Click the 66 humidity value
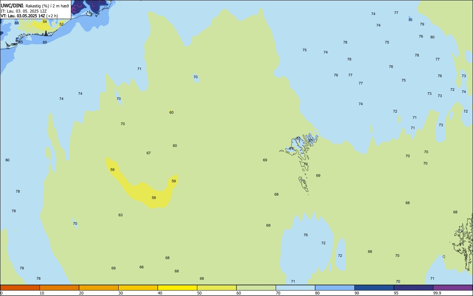The image size is (473, 296). (142, 267)
